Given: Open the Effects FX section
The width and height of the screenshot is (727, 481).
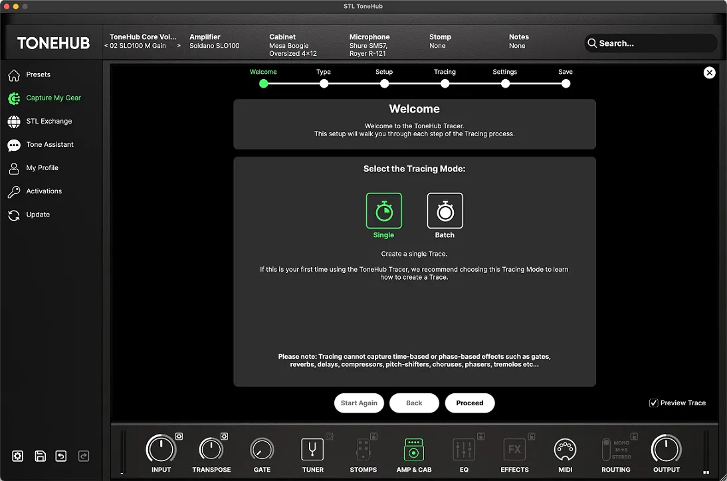Looking at the screenshot, I should pos(514,449).
